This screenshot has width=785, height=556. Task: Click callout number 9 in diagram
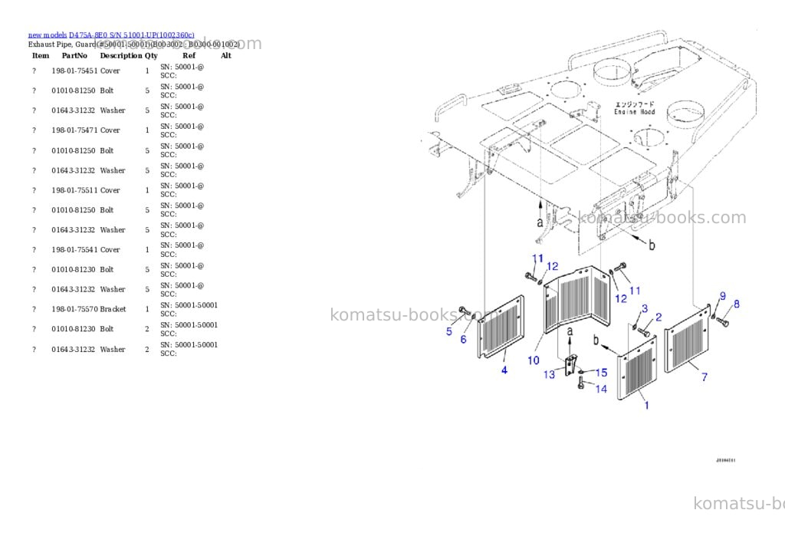coord(722,296)
